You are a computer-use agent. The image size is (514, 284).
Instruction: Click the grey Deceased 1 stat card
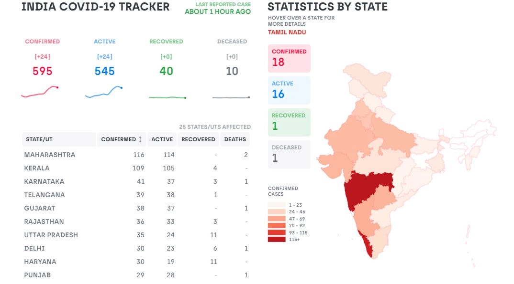click(289, 154)
